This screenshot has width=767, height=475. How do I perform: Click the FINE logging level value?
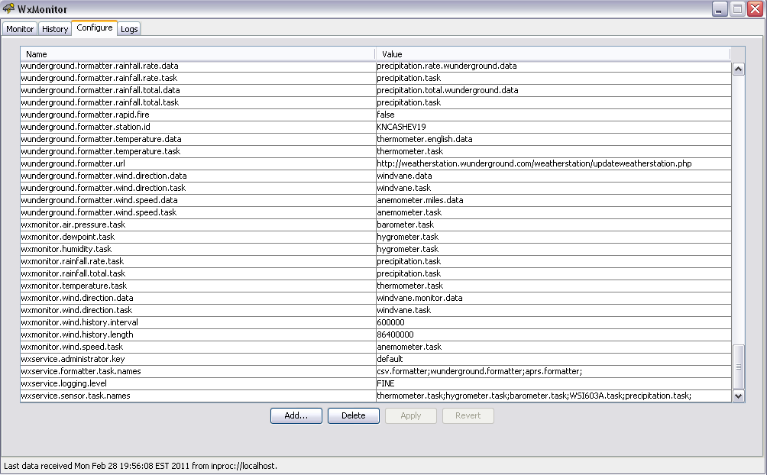pyautogui.click(x=386, y=383)
